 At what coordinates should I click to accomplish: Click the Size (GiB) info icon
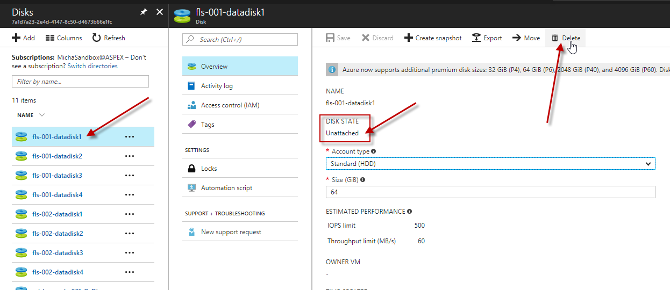click(x=363, y=180)
